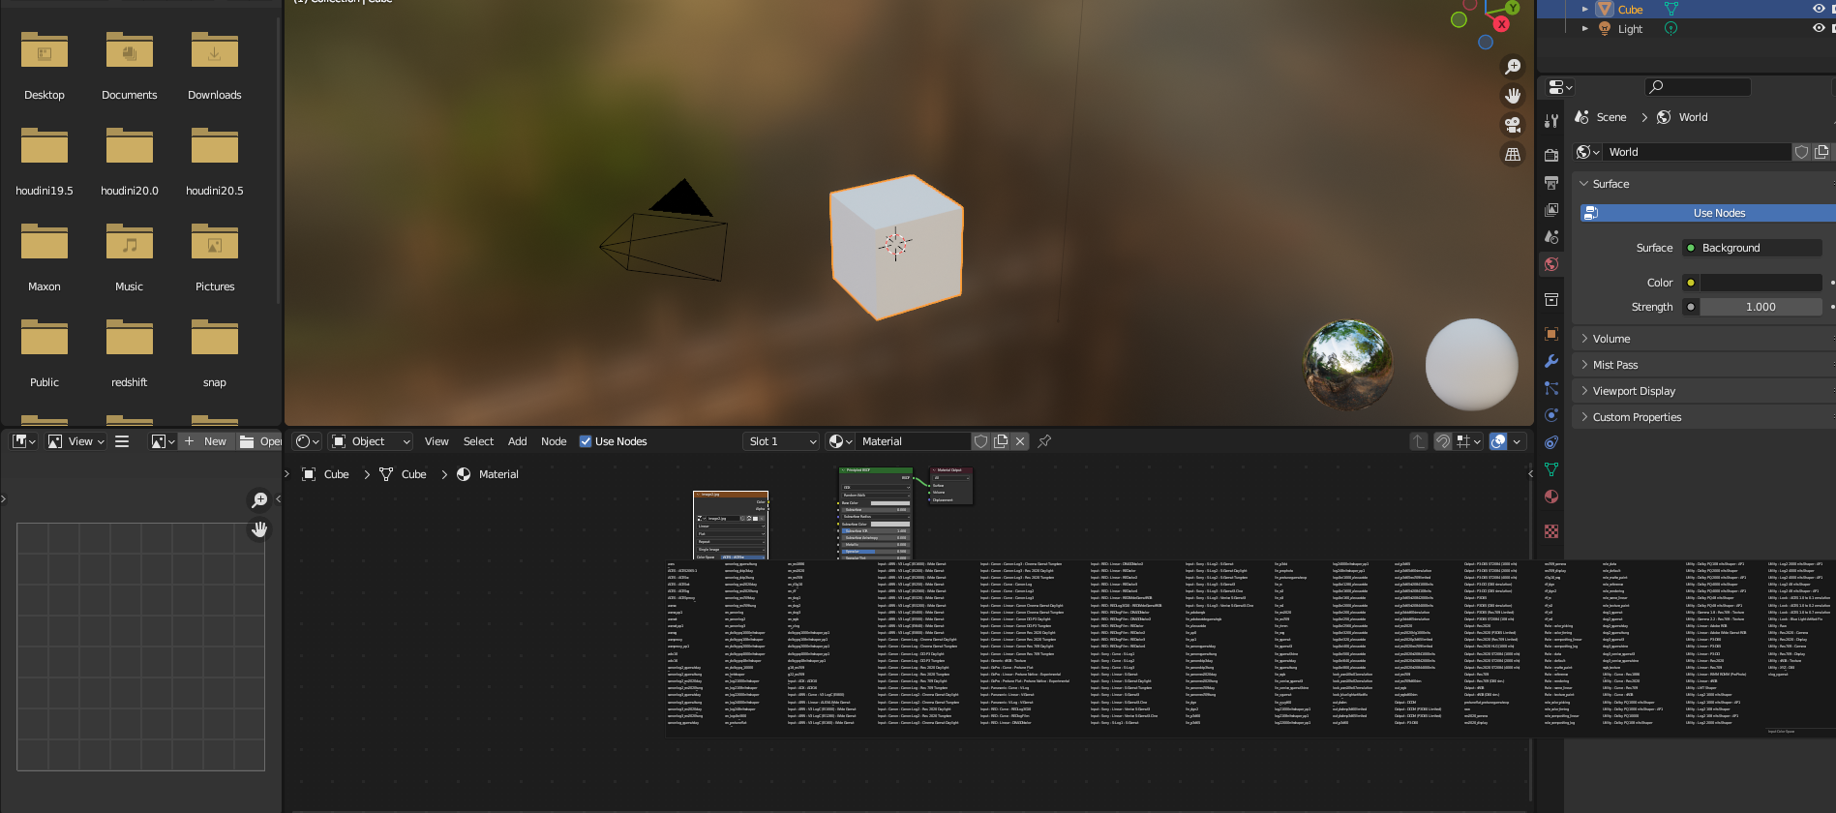
Task: Open the Material properties tab
Action: click(1551, 497)
